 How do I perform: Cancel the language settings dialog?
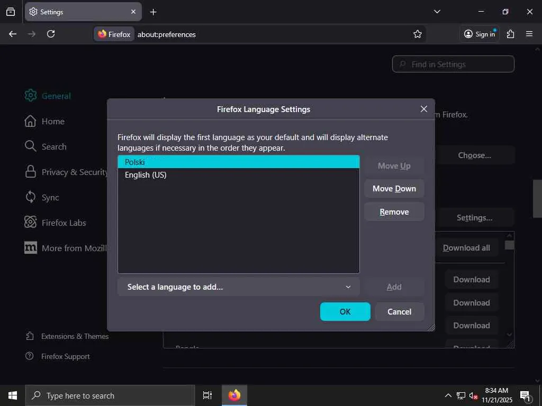[x=399, y=312]
